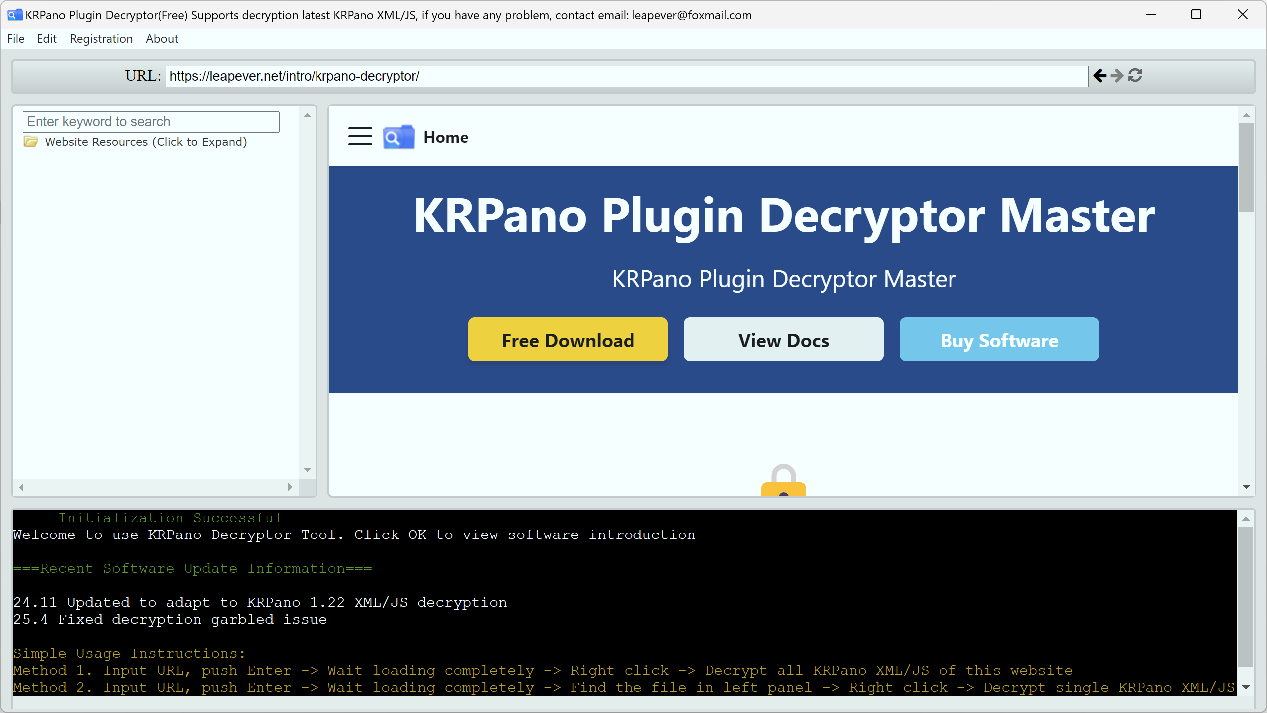Click the Website Resources folder icon
Viewport: 1267px width, 713px height.
click(x=31, y=142)
